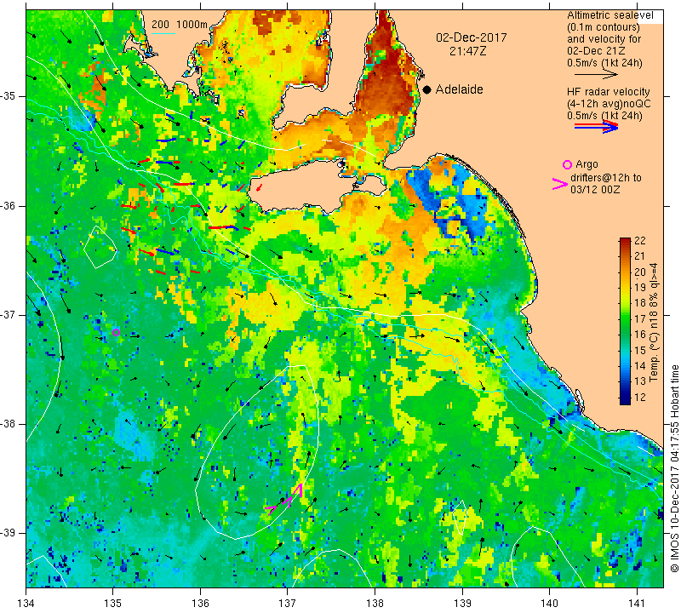Viewport: 681px width, 613px height.
Task: Click the 'Temp. (°C)' colorbar title
Action: click(654, 356)
